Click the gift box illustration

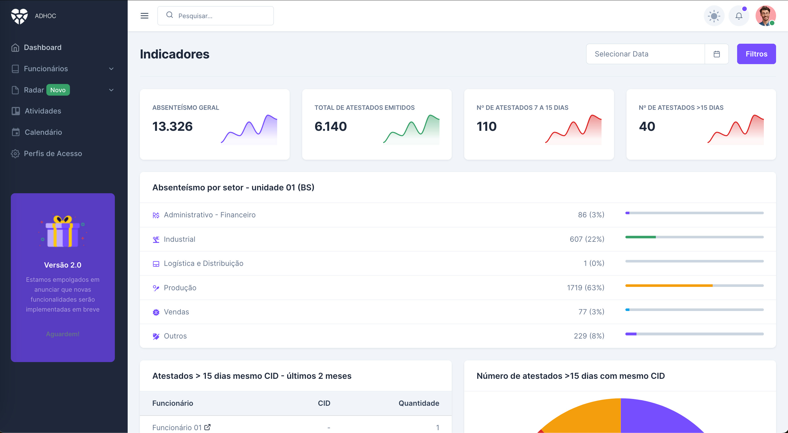63,231
